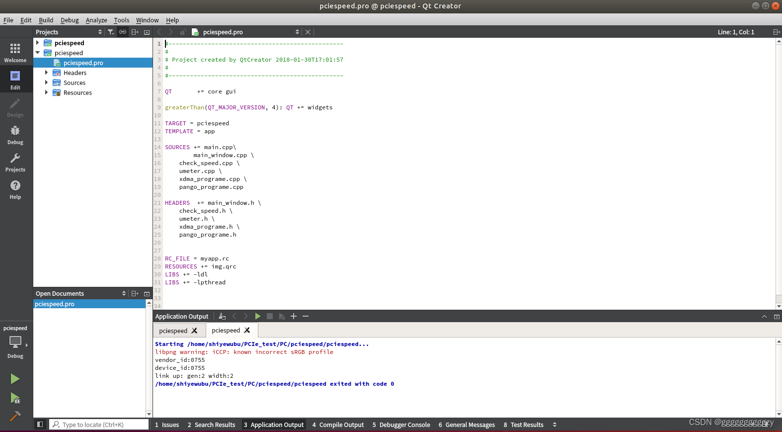Switch to Debug mode in sidebar
Viewport: 782px width, 432px height.
(x=15, y=134)
